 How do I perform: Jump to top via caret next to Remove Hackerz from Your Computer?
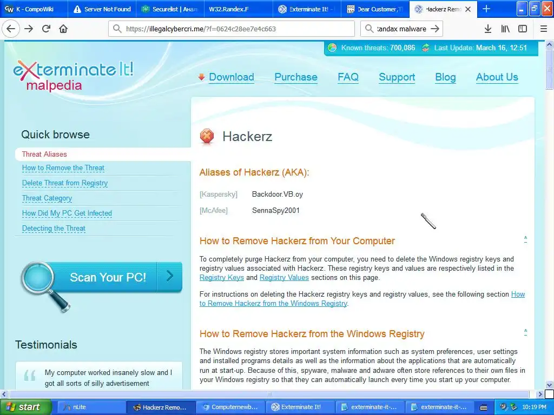pos(526,239)
